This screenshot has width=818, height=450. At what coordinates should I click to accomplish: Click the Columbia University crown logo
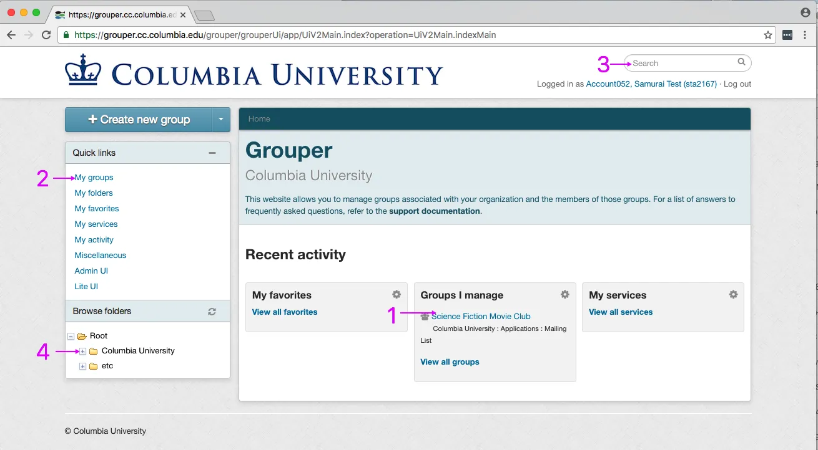point(83,70)
